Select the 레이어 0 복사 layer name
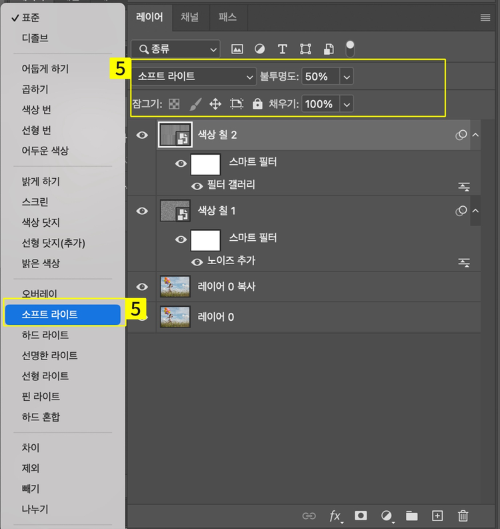This screenshot has width=500, height=529. [x=227, y=287]
